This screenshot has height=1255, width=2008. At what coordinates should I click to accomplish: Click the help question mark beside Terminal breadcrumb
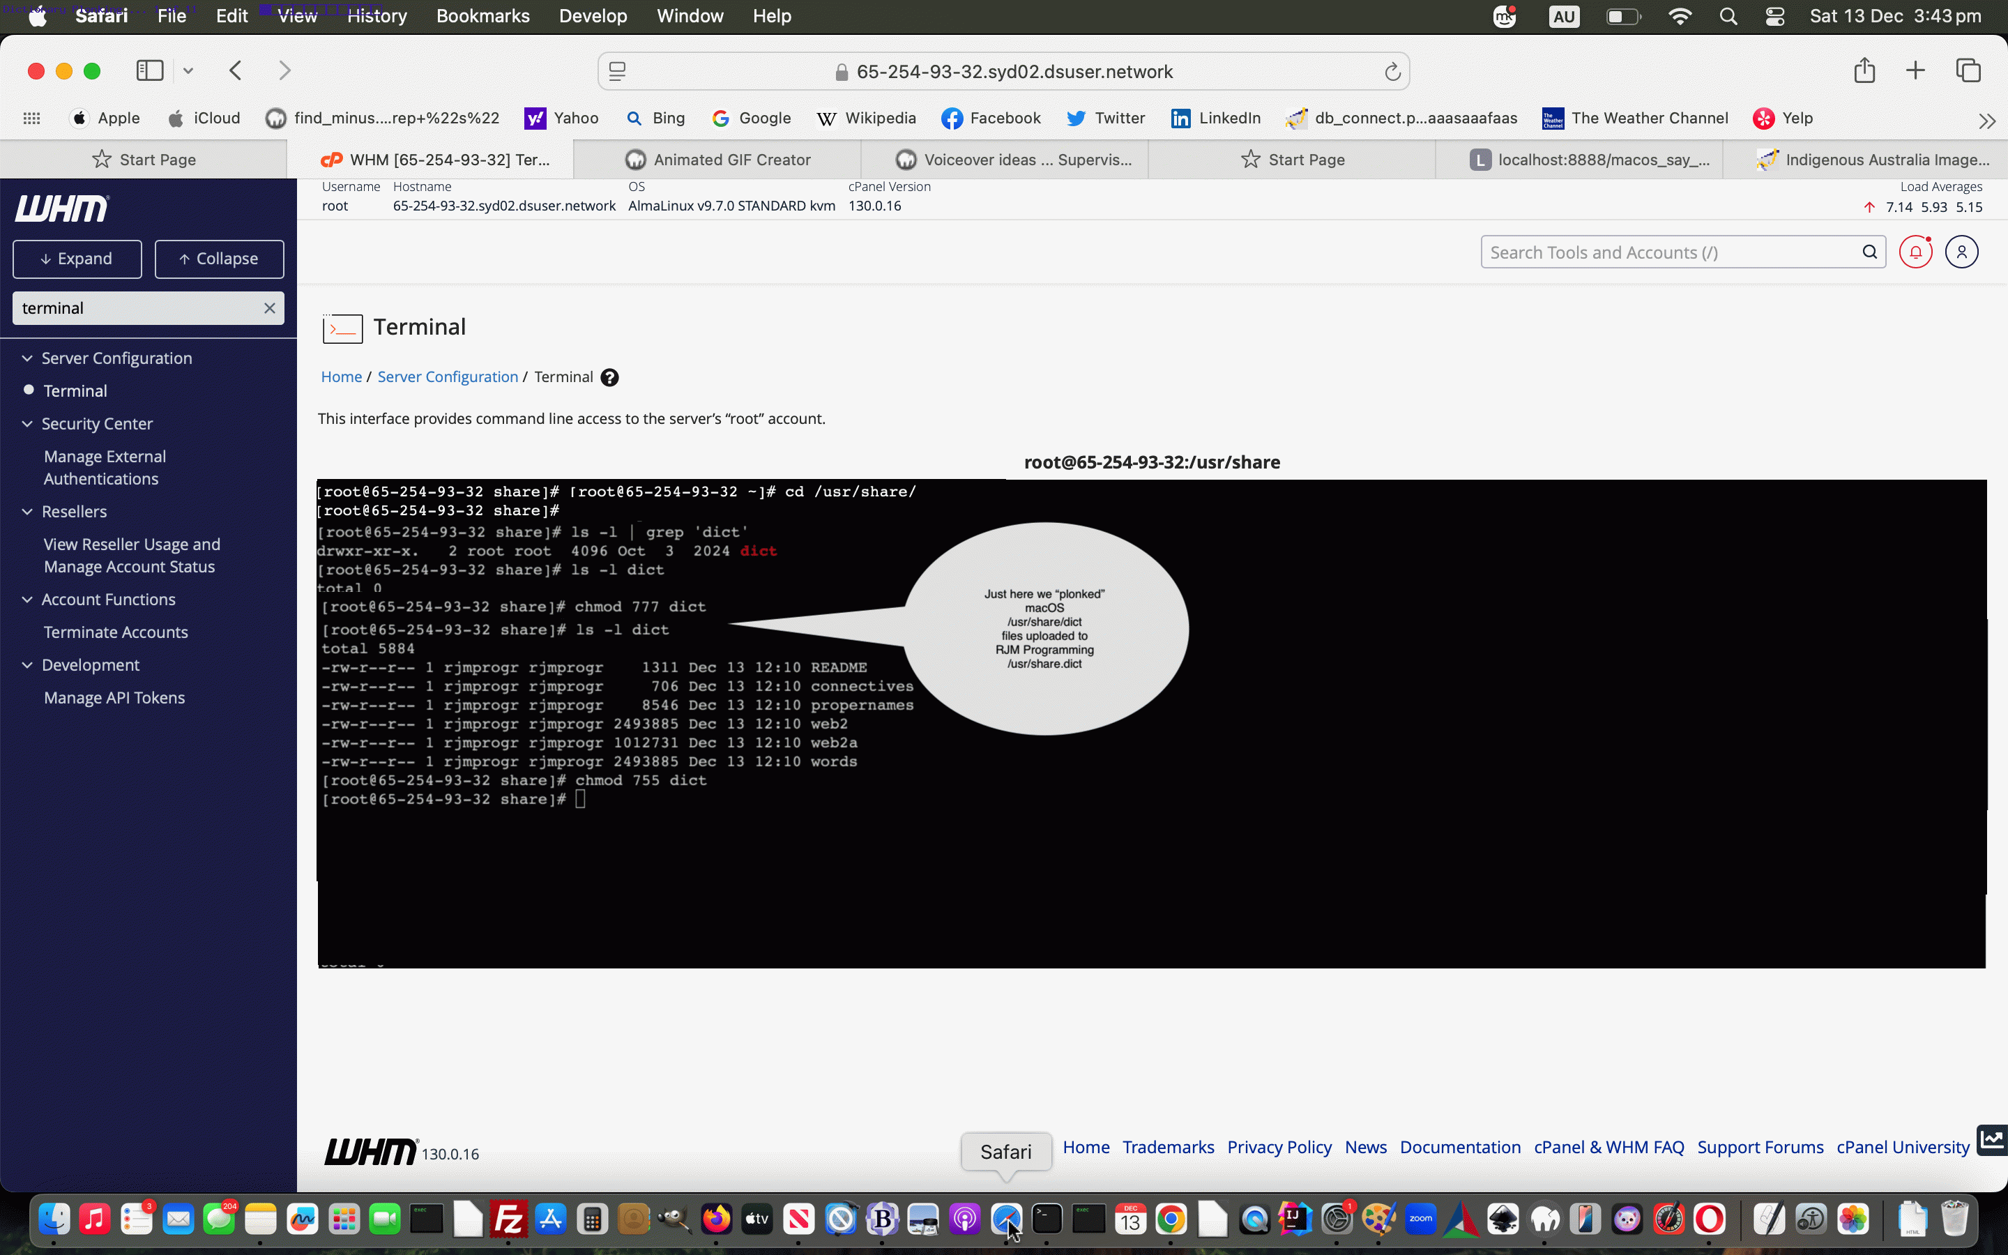[x=611, y=376]
